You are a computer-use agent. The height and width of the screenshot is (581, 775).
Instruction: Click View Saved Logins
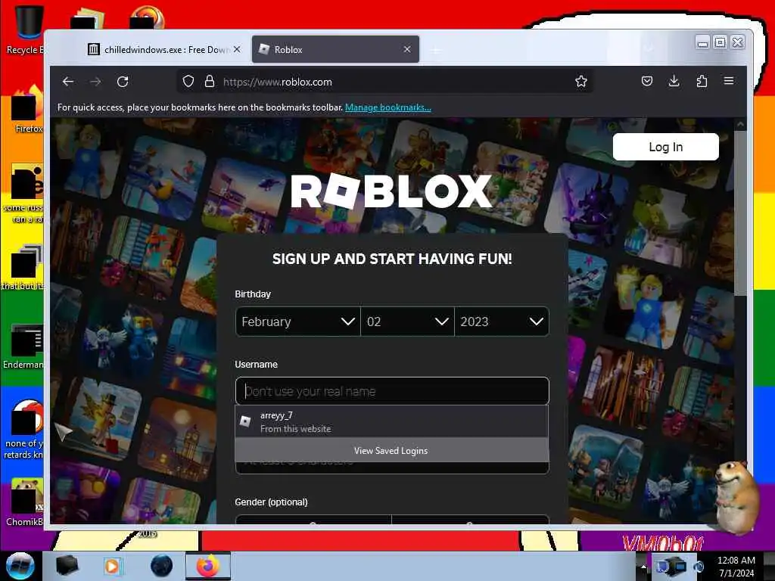(x=392, y=451)
